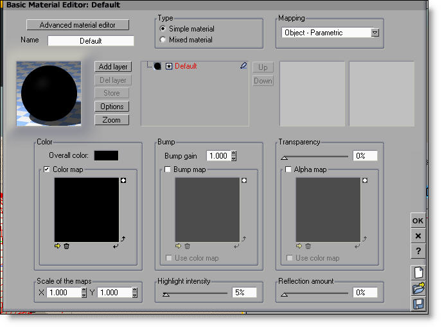Click the trash icon under Color map
442x328 pixels.
click(x=66, y=246)
